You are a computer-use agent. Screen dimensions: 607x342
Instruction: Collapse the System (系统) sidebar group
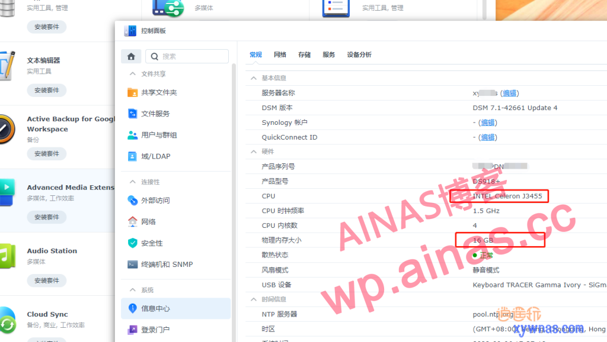(x=133, y=290)
